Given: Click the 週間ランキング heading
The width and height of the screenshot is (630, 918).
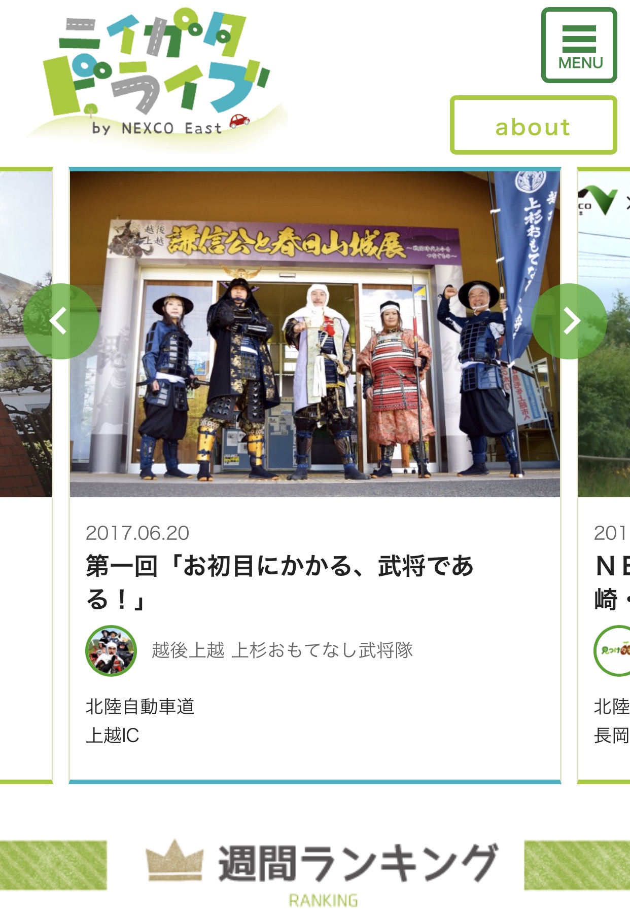Looking at the screenshot, I should pyautogui.click(x=358, y=863).
